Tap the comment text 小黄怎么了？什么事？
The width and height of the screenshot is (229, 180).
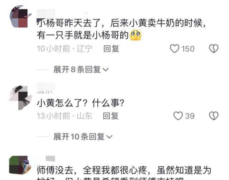(x=81, y=103)
